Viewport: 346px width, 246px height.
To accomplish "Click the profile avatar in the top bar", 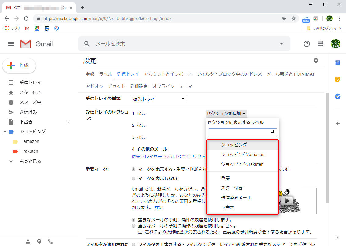I will [x=335, y=44].
